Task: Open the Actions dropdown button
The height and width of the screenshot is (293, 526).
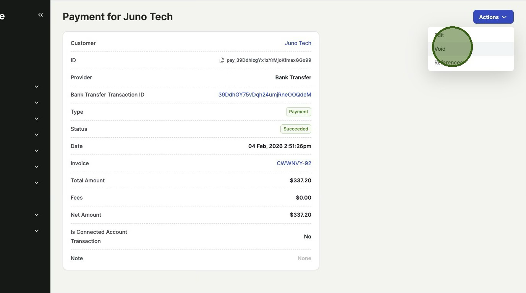Action: click(493, 17)
